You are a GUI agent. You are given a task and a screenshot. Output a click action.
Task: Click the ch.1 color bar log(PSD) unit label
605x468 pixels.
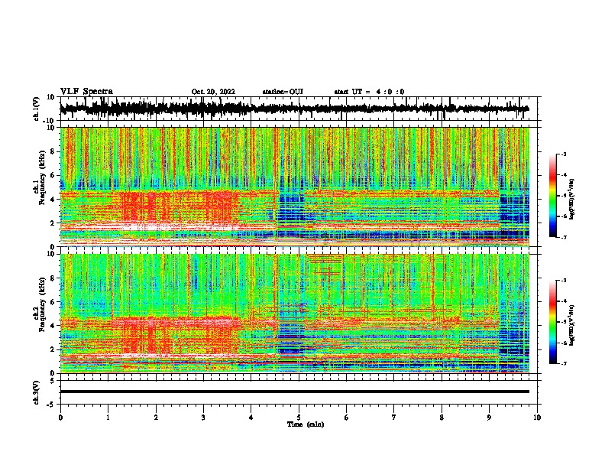(572, 200)
